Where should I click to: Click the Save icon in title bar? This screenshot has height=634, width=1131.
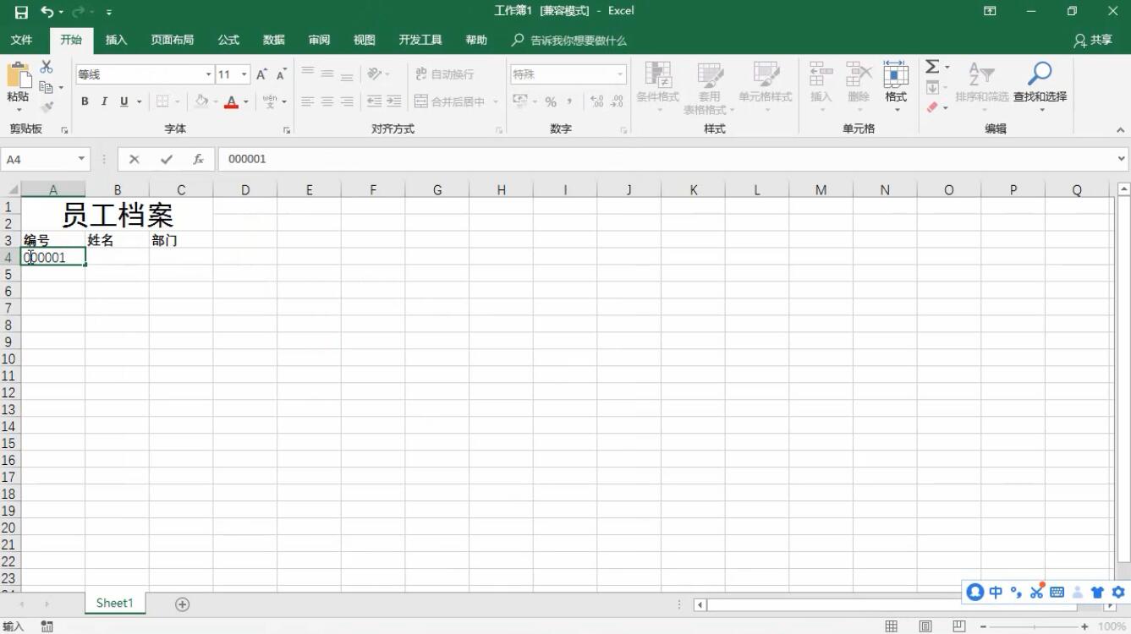pos(21,12)
